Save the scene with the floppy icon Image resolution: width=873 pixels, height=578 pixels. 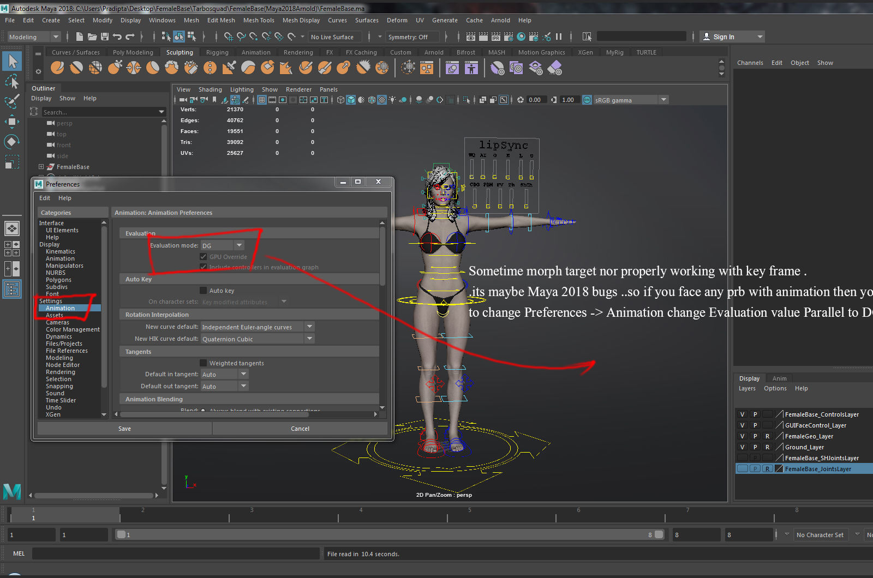(x=105, y=37)
